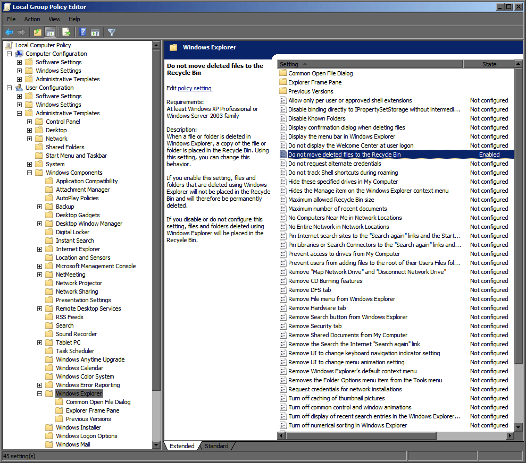Open the View menu

pos(54,19)
